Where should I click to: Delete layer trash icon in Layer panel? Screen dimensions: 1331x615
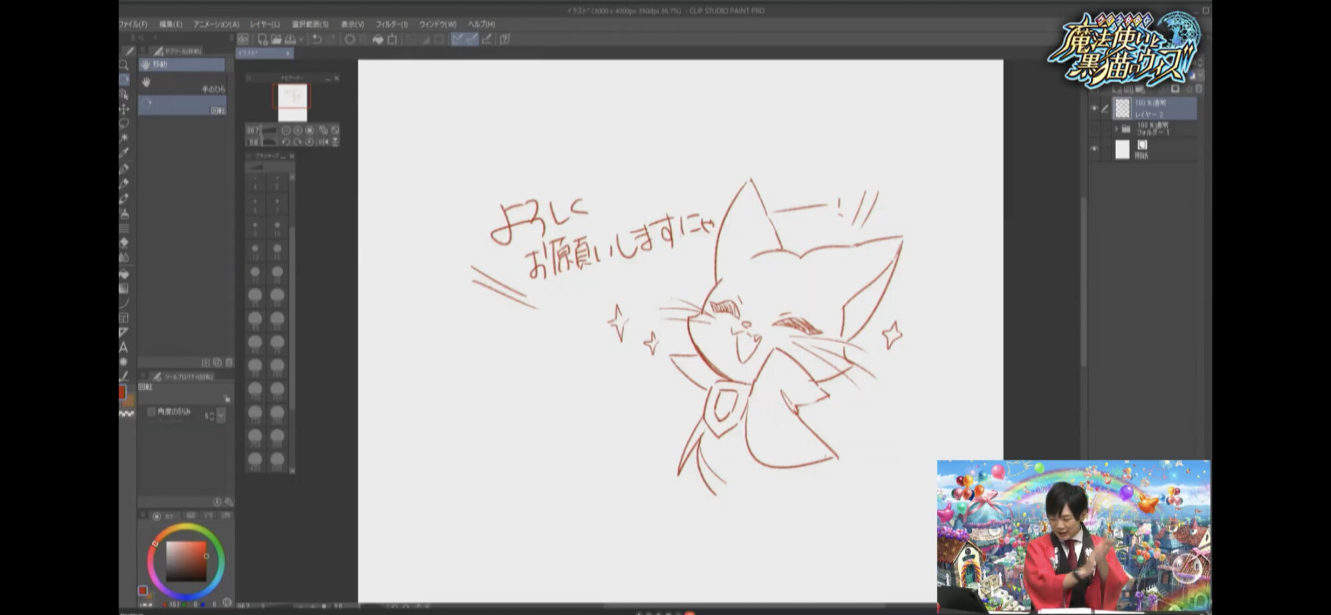tap(1199, 89)
